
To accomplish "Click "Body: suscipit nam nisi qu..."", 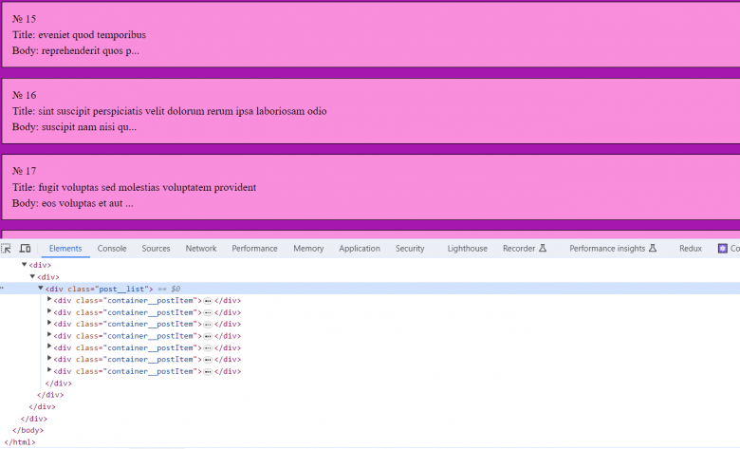I will 74,126.
